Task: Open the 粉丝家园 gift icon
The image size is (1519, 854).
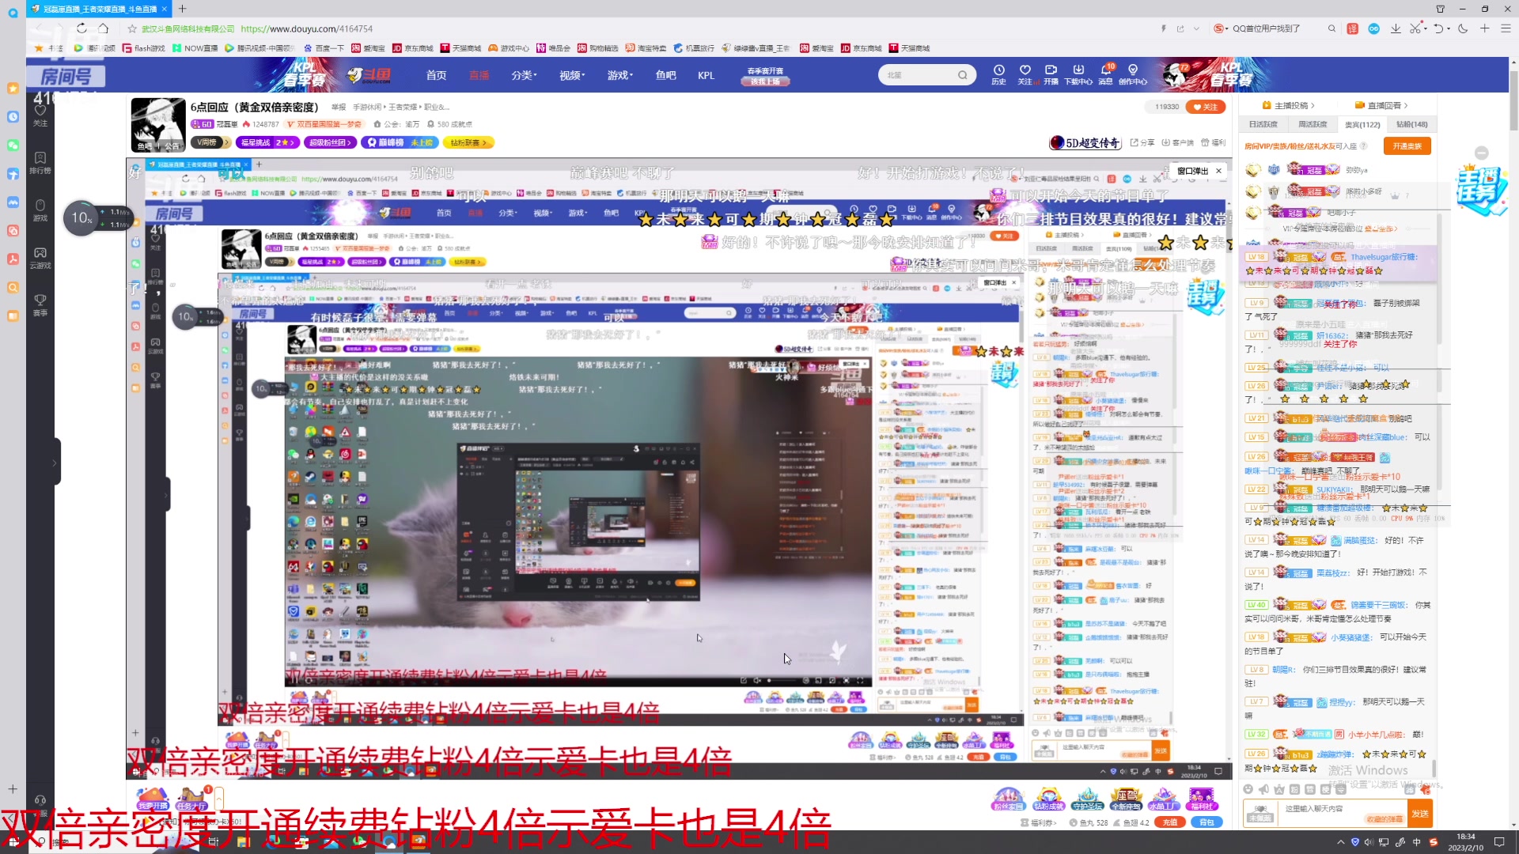Action: click(x=1007, y=799)
